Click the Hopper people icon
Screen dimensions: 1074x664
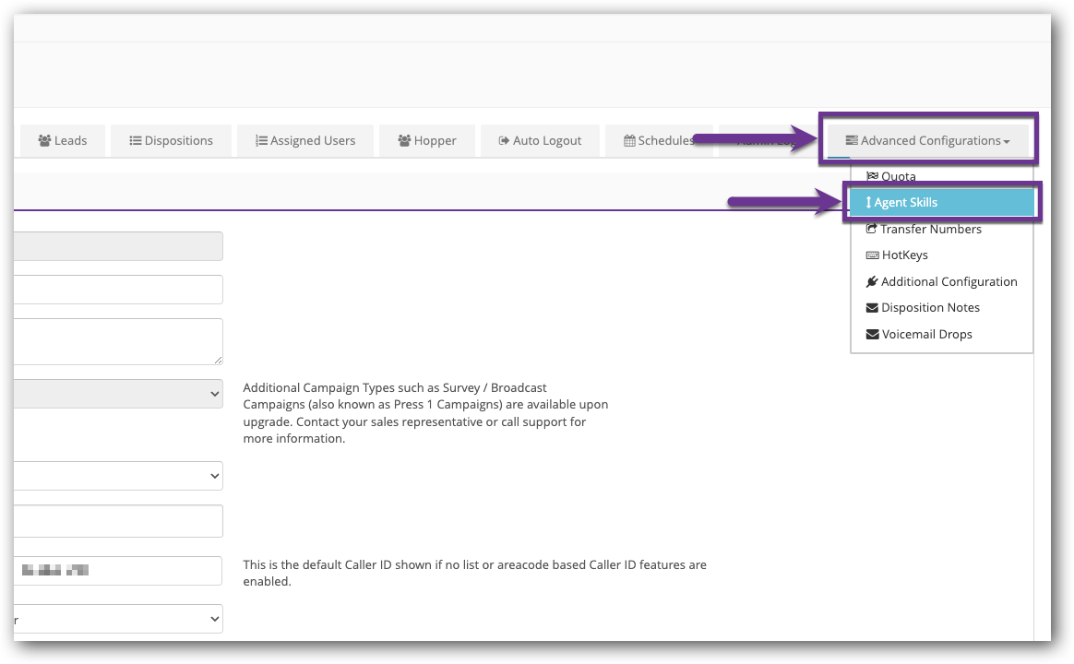click(x=404, y=140)
